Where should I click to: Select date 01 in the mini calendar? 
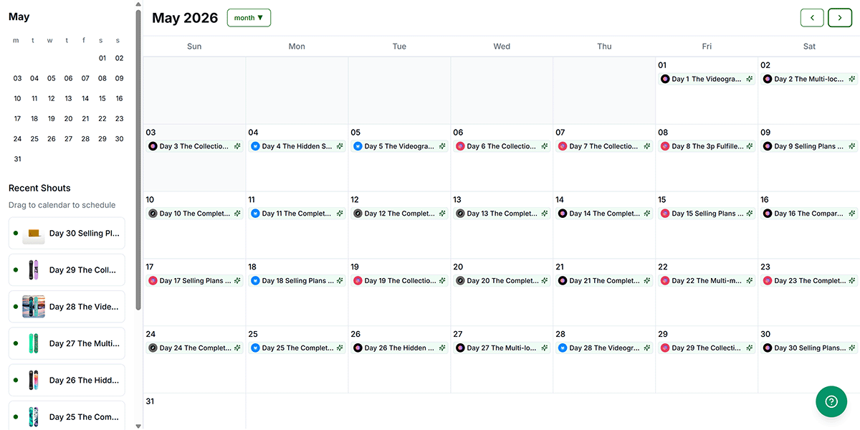pos(102,59)
